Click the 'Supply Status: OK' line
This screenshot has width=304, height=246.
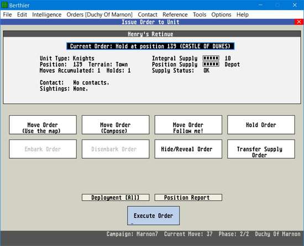[181, 71]
